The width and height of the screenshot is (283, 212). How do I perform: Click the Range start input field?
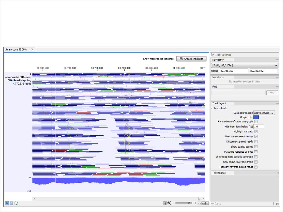pyautogui.click(x=234, y=71)
